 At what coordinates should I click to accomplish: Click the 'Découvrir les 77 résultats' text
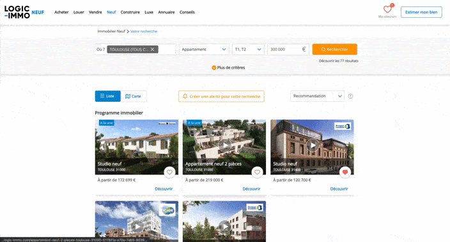click(x=339, y=60)
